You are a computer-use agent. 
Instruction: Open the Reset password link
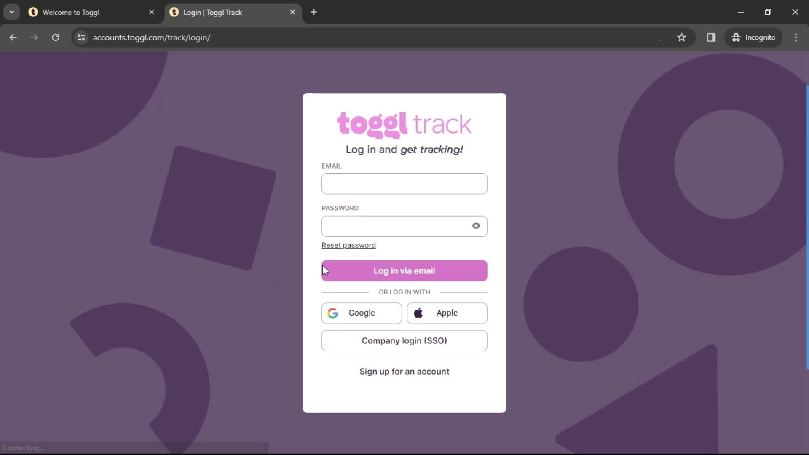[x=348, y=245]
